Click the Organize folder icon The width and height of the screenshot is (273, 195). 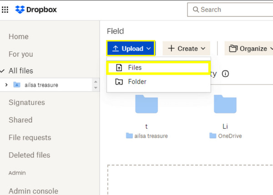[233, 49]
